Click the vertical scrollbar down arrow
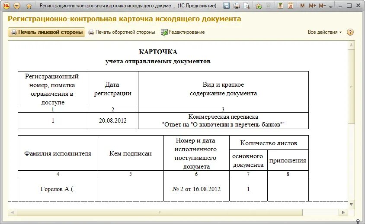 pos(351,205)
